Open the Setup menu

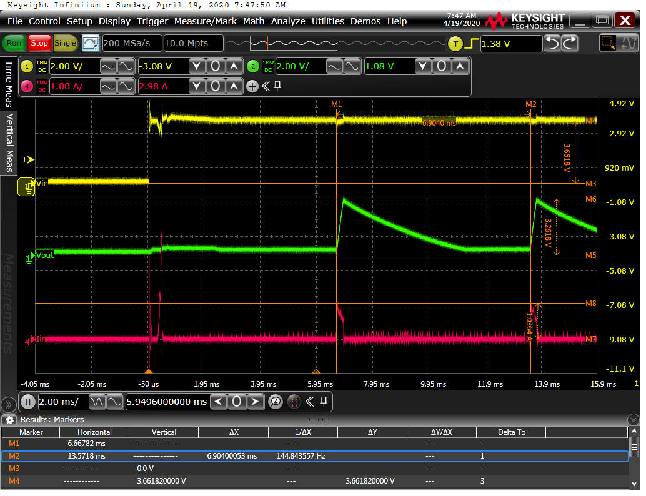(80, 21)
